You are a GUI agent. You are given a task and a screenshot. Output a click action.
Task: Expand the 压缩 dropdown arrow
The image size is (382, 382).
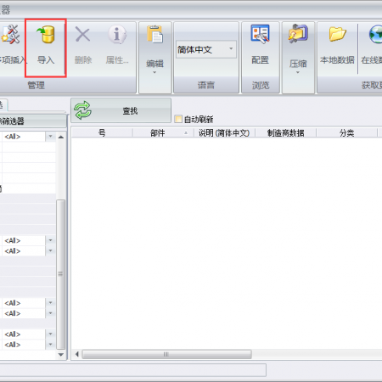(298, 72)
